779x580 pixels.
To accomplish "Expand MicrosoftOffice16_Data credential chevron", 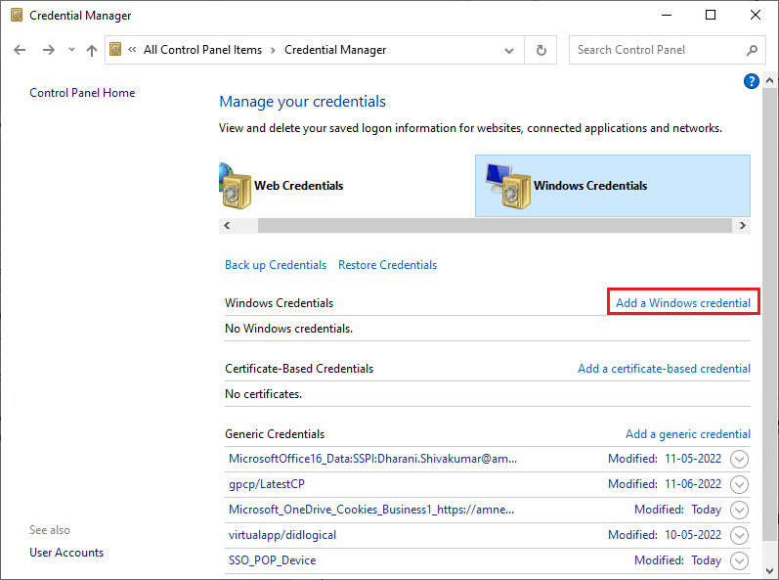I will point(739,459).
